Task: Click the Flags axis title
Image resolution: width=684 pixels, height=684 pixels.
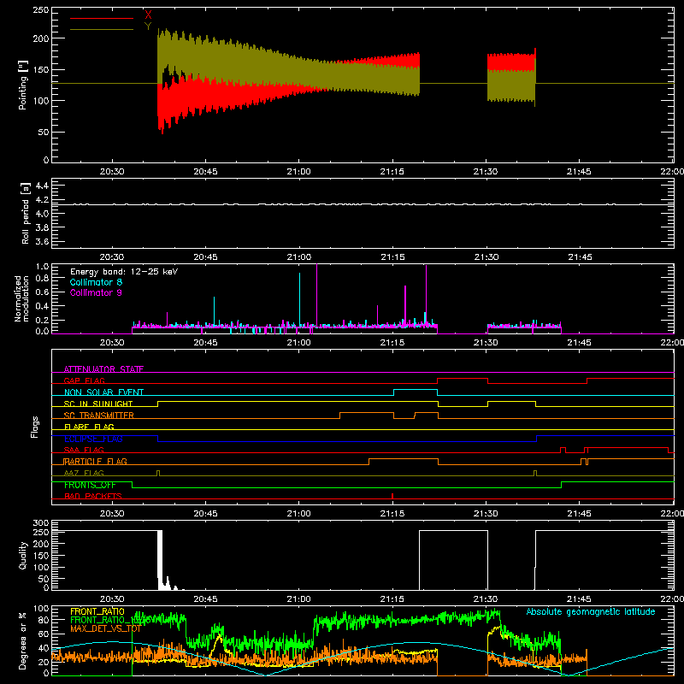Action: (34, 427)
